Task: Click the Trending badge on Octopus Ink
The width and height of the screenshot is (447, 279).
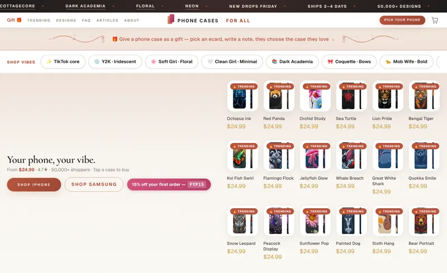Action: pos(244,86)
